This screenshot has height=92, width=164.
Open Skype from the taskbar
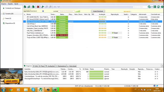coord(33,90)
